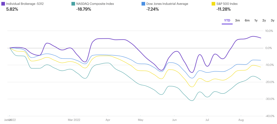Select the YTD time range tab

tap(227, 21)
